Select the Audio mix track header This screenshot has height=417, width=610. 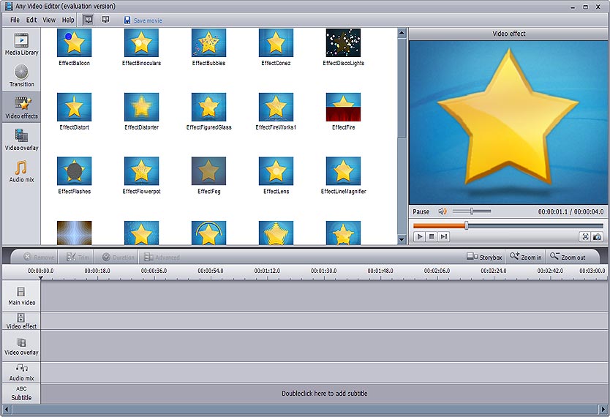pos(21,372)
